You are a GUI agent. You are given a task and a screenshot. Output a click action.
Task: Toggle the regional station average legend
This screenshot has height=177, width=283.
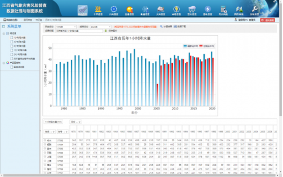[x=208, y=46]
